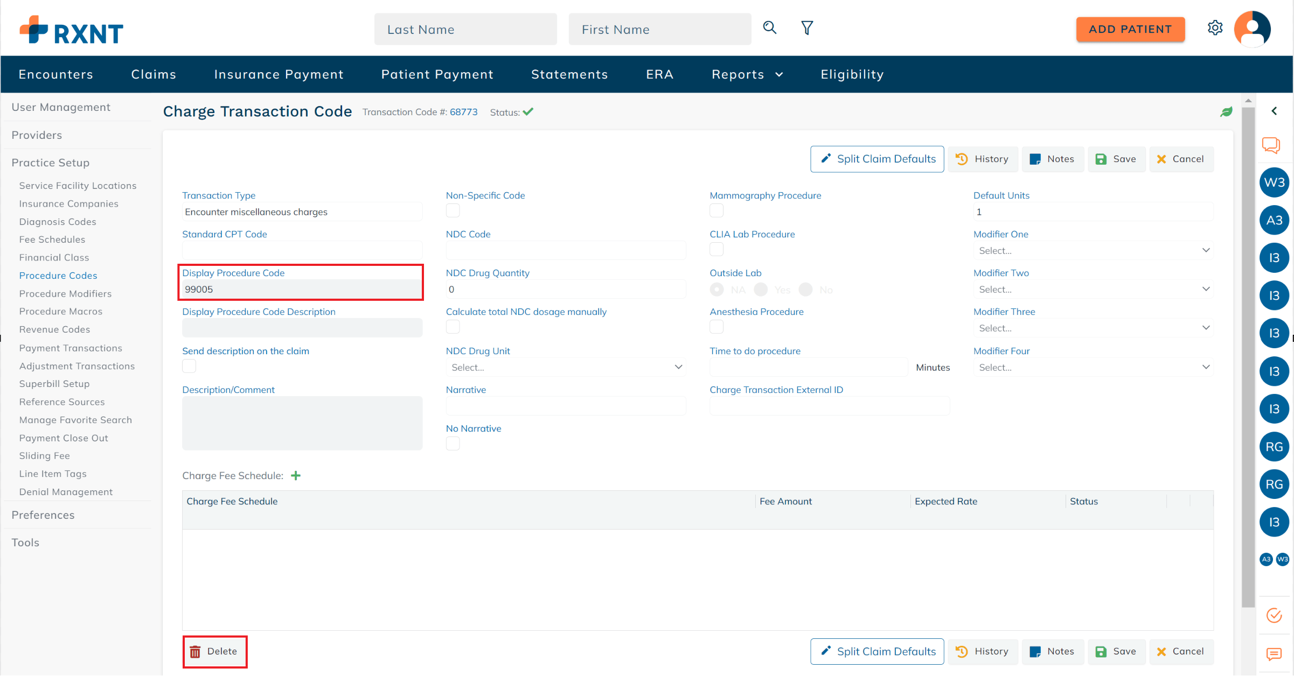Click the search magnifier icon
Viewport: 1294px width, 676px height.
[x=769, y=28]
